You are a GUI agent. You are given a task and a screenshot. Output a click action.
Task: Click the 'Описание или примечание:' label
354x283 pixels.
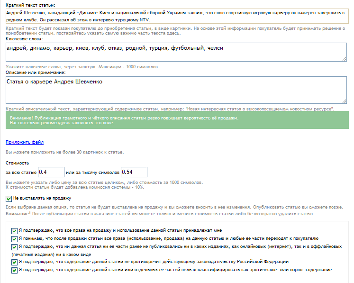(x=36, y=73)
